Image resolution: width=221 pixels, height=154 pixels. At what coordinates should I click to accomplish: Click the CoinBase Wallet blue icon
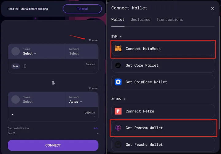(118, 82)
